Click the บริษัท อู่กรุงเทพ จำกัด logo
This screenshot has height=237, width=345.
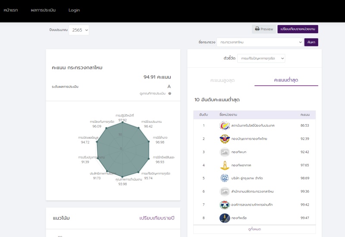point(224,178)
